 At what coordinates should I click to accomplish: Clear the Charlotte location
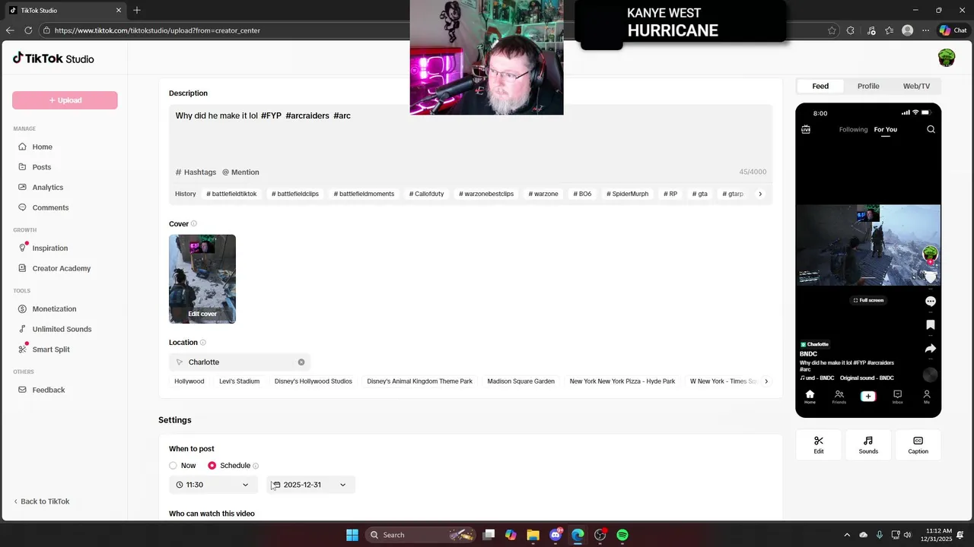pos(301,362)
